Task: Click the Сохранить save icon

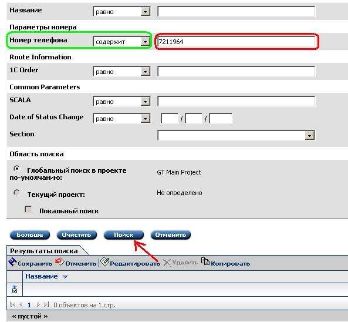Action: [13, 262]
